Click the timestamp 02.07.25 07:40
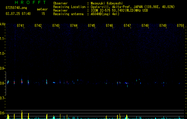This screenshot has height=119, width=187. pyautogui.click(x=18, y=14)
